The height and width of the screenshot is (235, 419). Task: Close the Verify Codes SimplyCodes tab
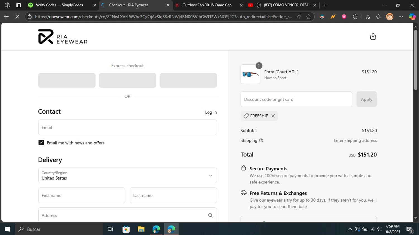point(95,5)
